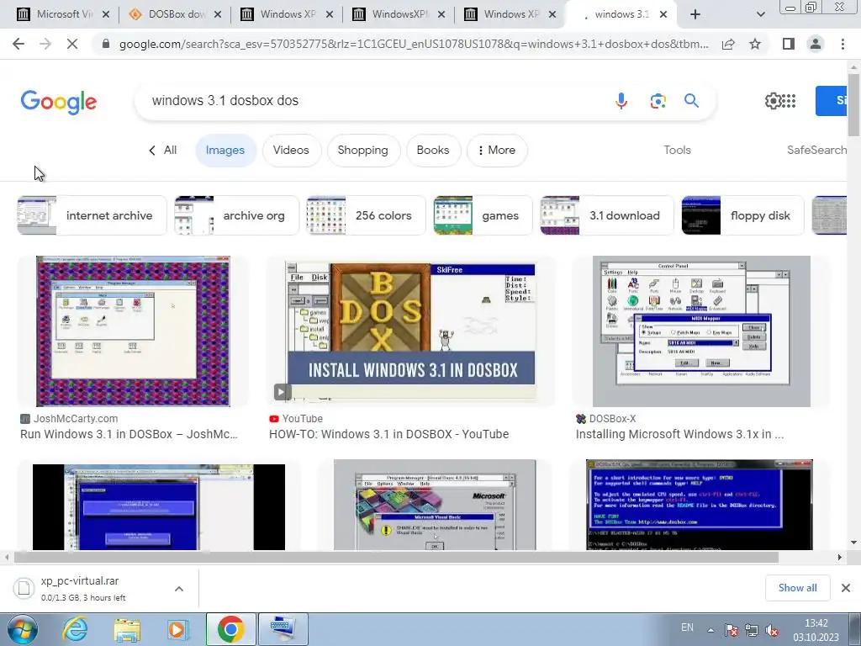The width and height of the screenshot is (861, 646).
Task: Share this page via address bar icon
Action: 728,44
